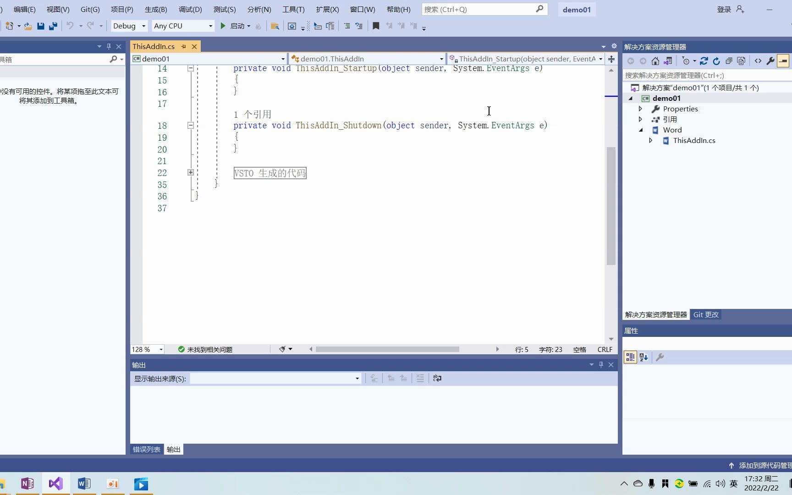Select the Save All icon
Image resolution: width=792 pixels, height=495 pixels.
pos(52,26)
